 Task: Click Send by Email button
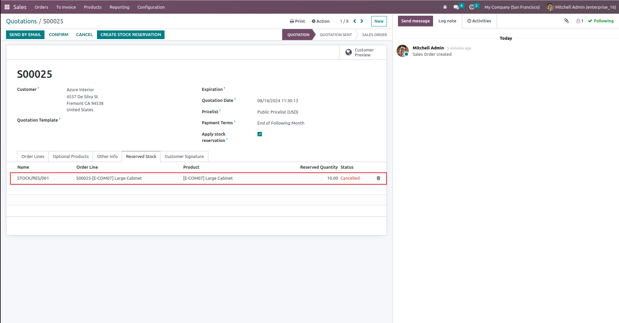(x=25, y=35)
